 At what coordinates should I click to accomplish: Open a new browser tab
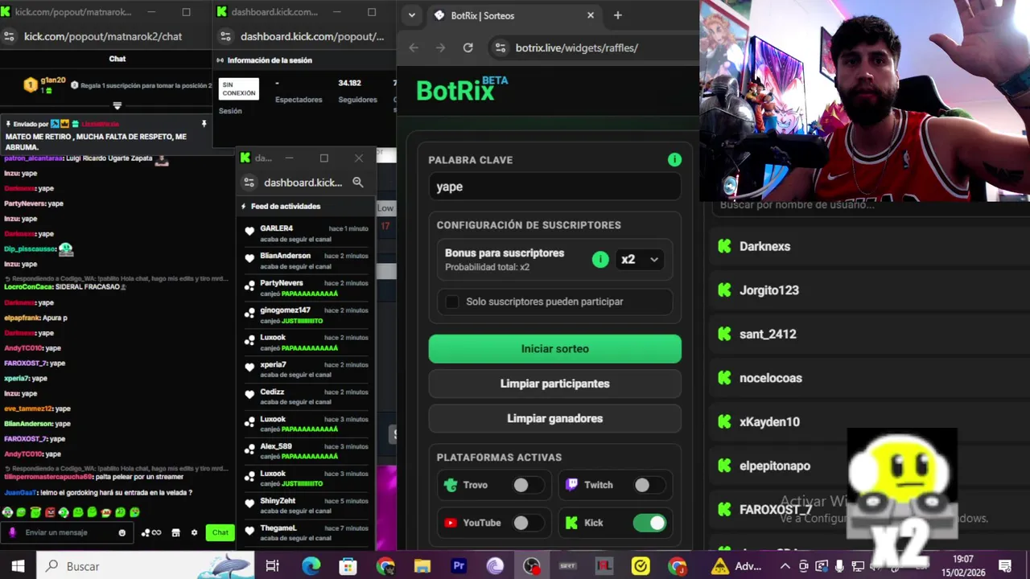pos(618,15)
